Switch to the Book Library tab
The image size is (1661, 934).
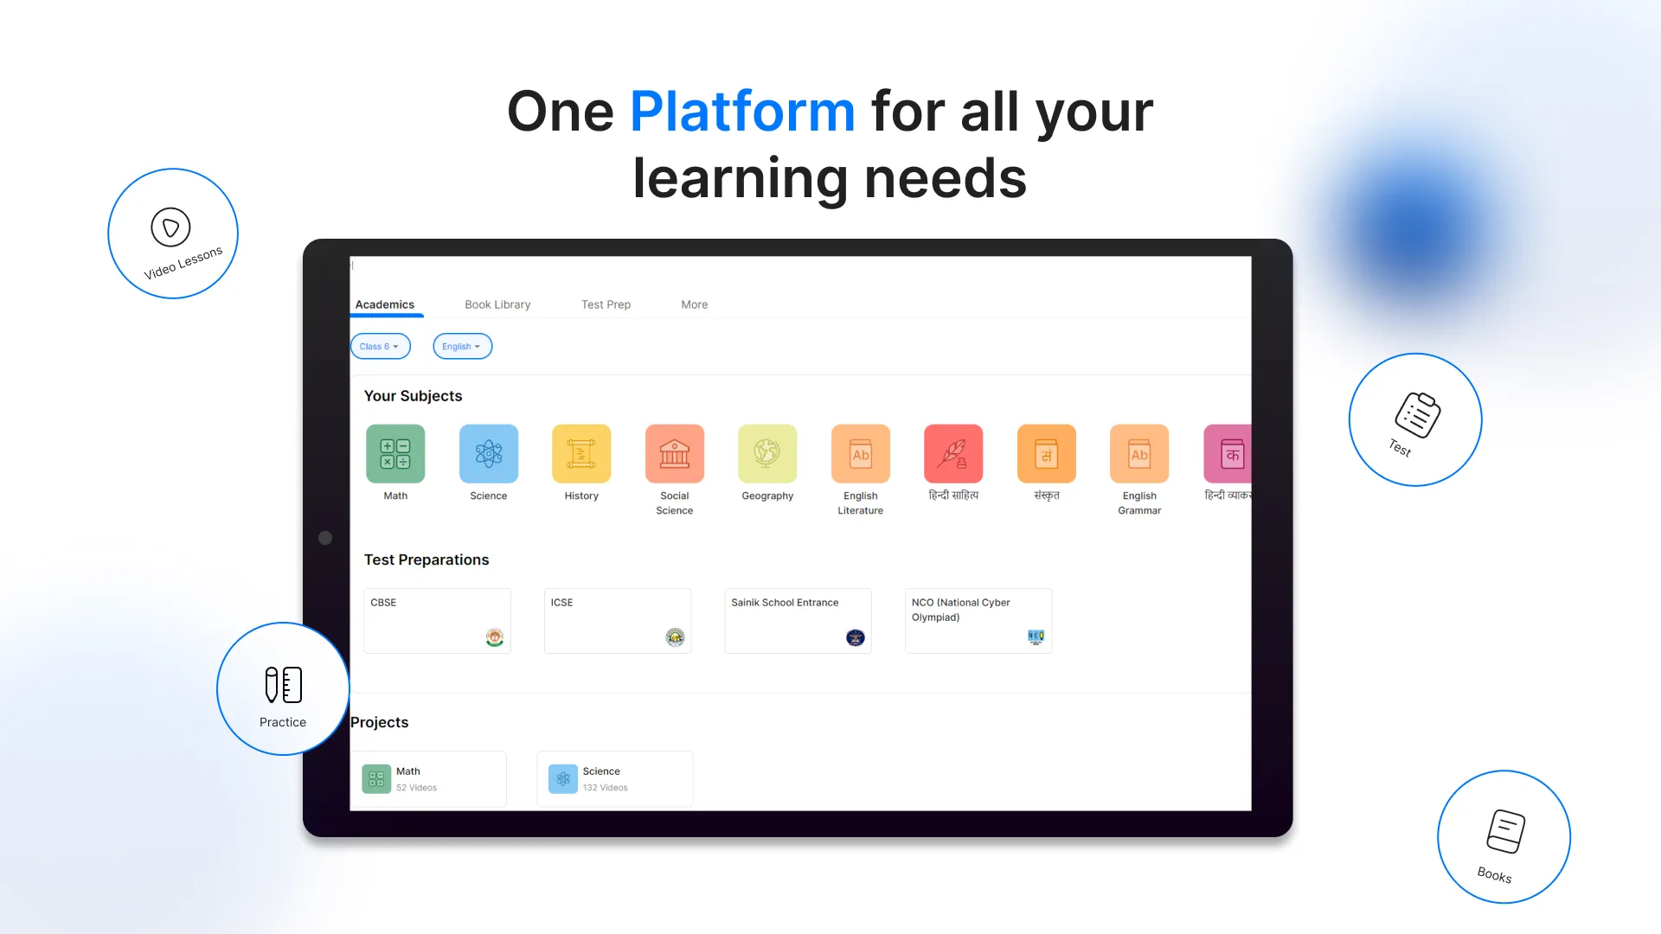tap(497, 304)
